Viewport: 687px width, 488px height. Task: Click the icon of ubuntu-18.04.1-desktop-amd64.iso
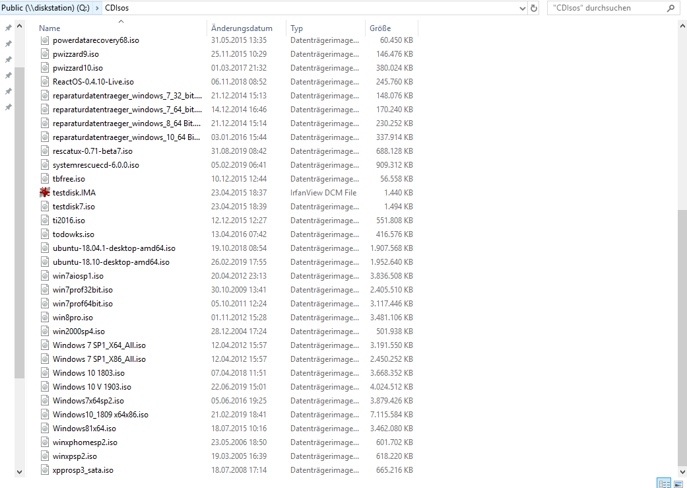coord(45,248)
